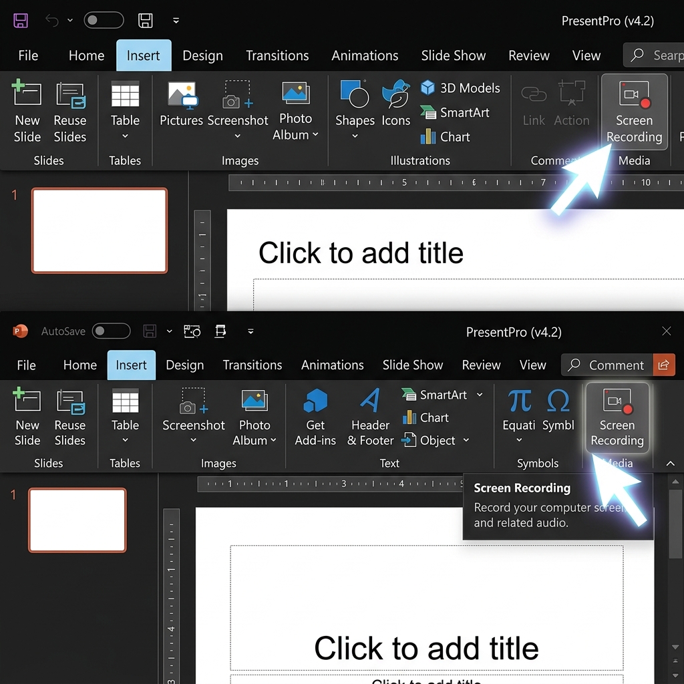The image size is (684, 684).
Task: Switch to Transitions tab in top window
Action: tap(277, 55)
